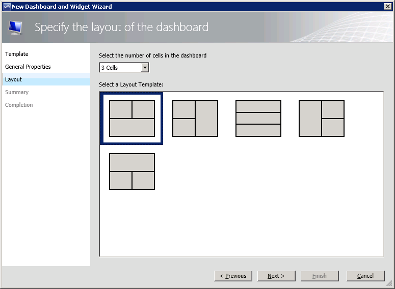The height and width of the screenshot is (289, 395).
Task: Jump to the Summary step
Action: click(17, 92)
